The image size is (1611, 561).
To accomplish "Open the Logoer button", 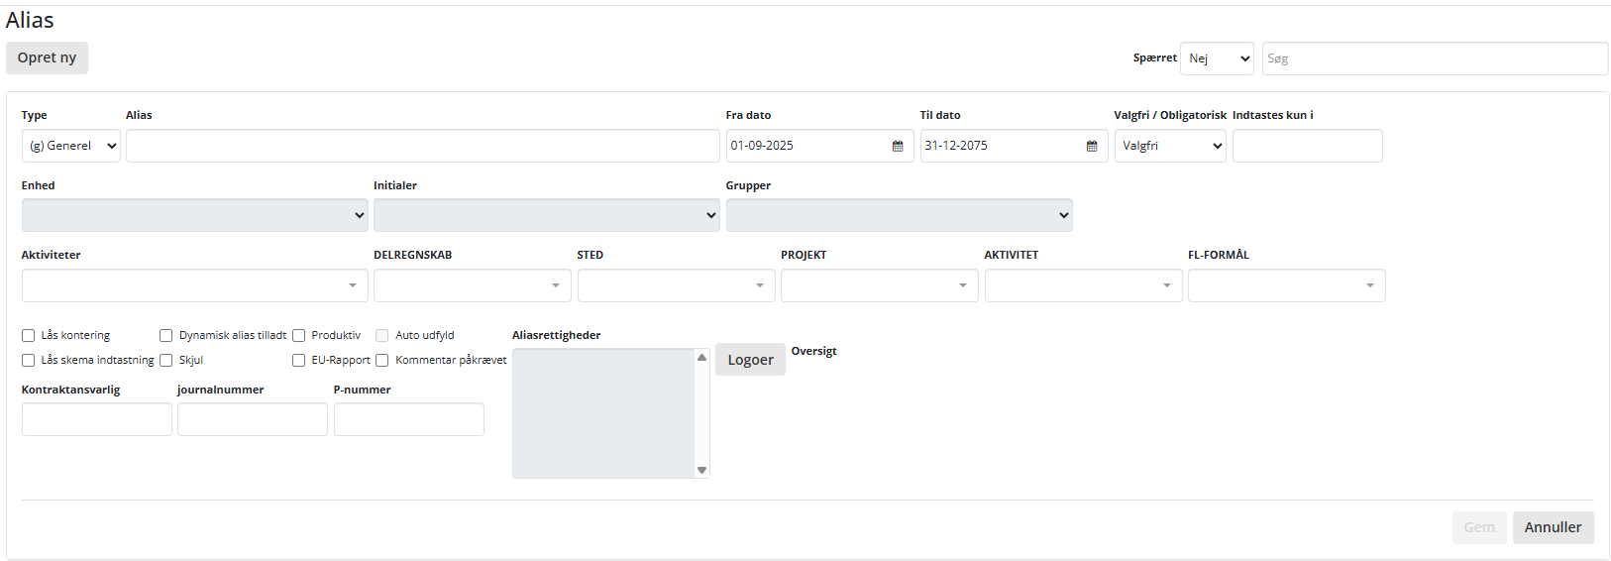I will [750, 360].
